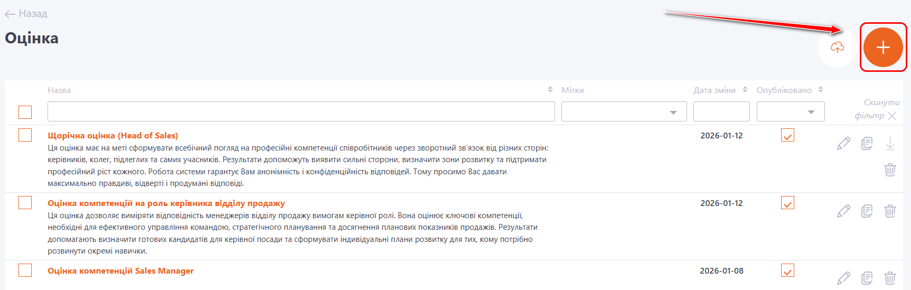Edit the керівника відділу продажу assessment

843,211
